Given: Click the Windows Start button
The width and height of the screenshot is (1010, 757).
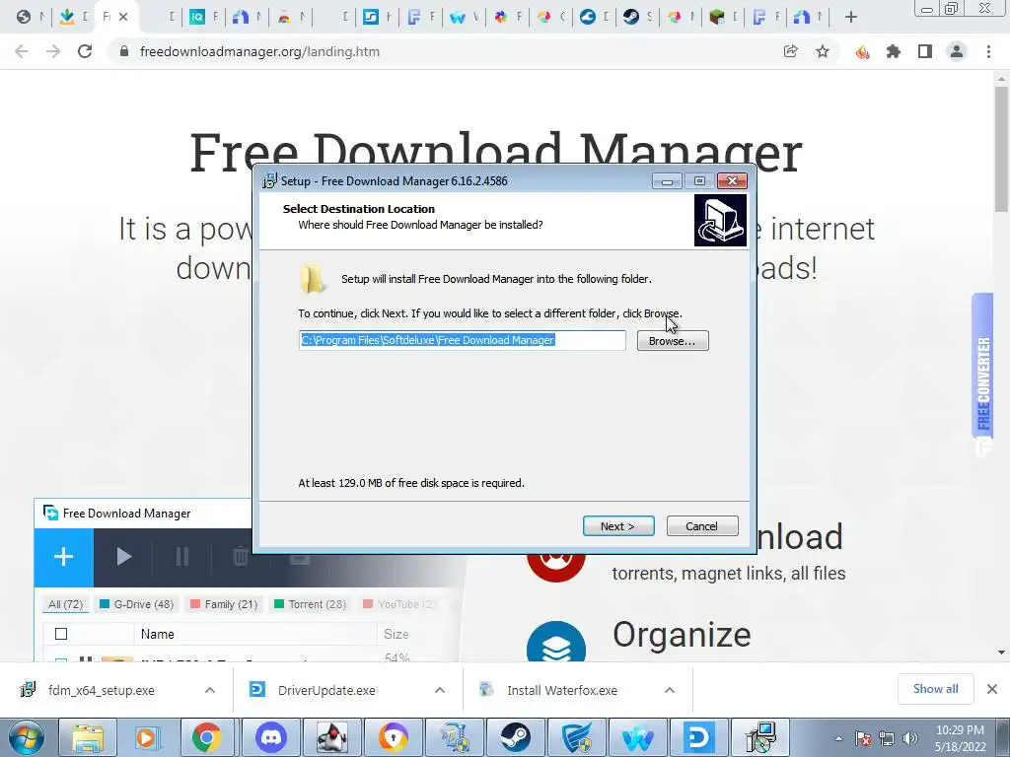Looking at the screenshot, I should tap(26, 737).
